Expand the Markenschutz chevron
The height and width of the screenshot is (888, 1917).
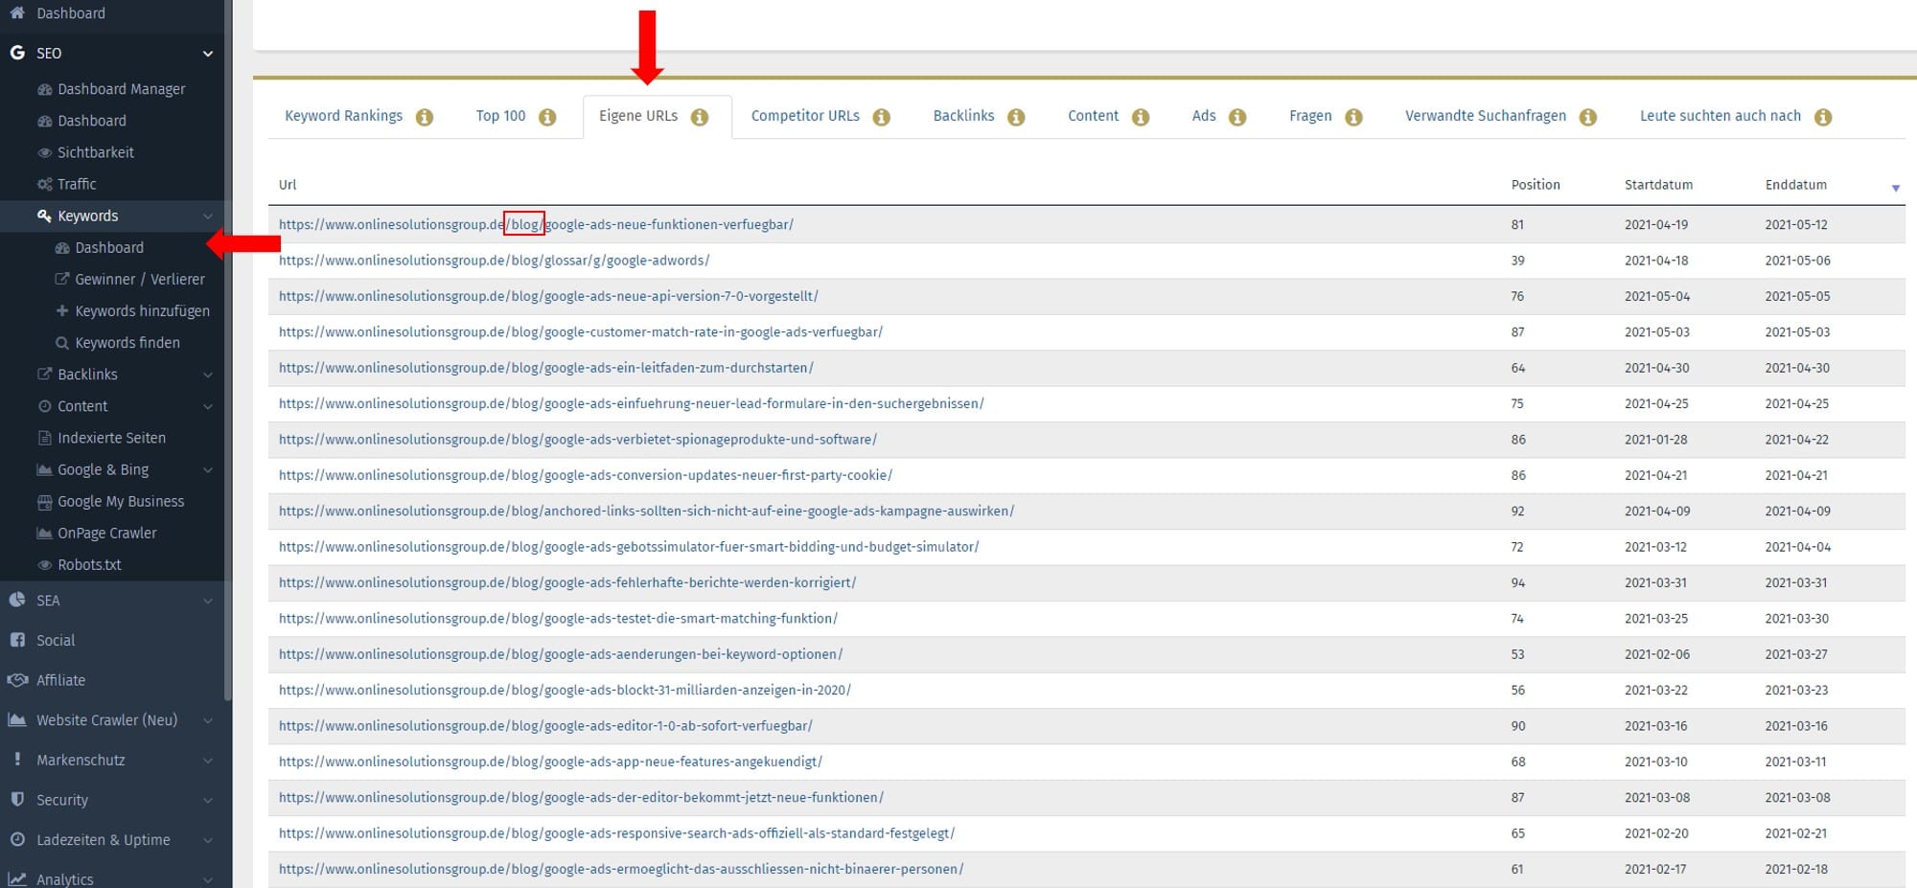(x=208, y=761)
